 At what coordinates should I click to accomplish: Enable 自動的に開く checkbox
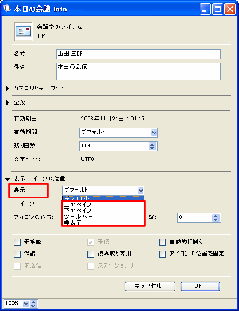click(x=162, y=242)
